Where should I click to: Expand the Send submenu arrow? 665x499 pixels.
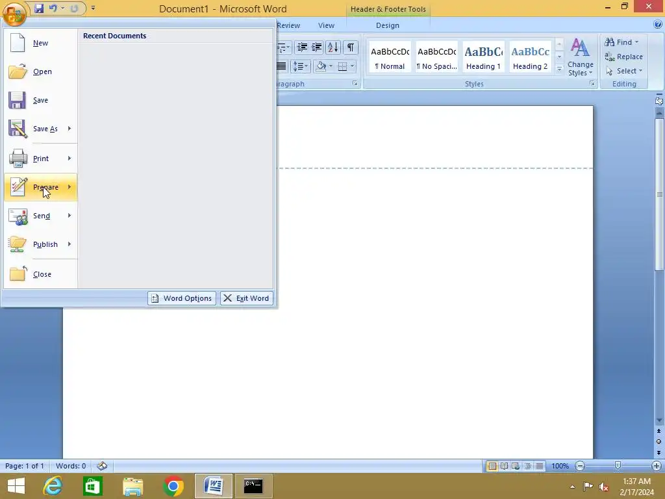[x=69, y=216]
